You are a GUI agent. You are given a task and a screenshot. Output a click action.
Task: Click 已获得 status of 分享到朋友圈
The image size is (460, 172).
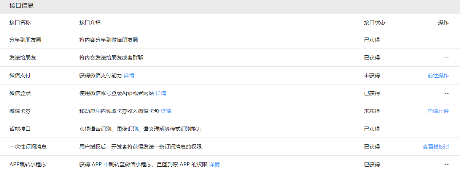coord(372,40)
